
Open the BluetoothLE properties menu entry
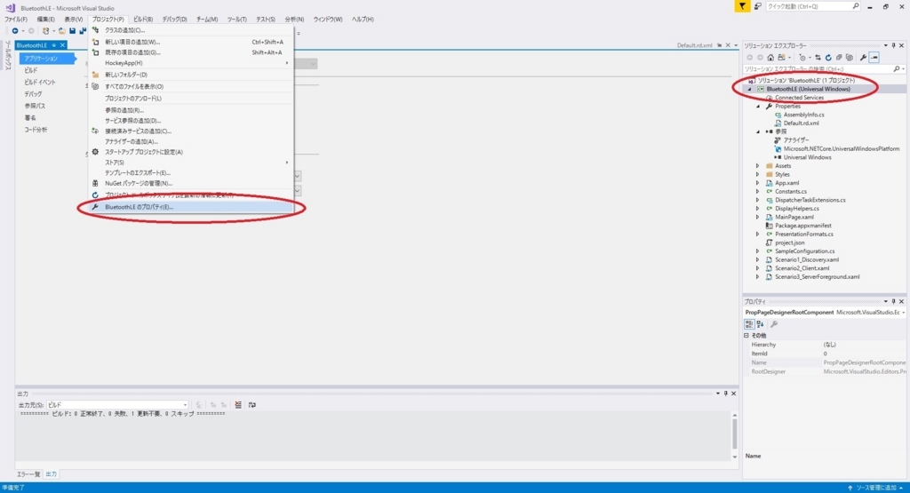point(192,207)
